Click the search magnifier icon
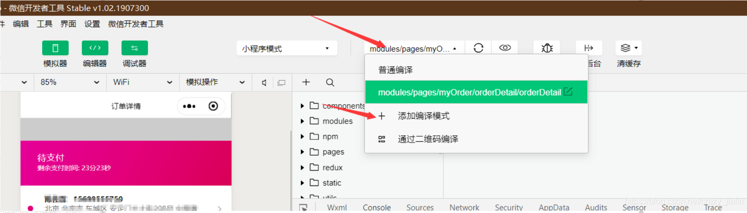The image size is (747, 213). pos(330,82)
